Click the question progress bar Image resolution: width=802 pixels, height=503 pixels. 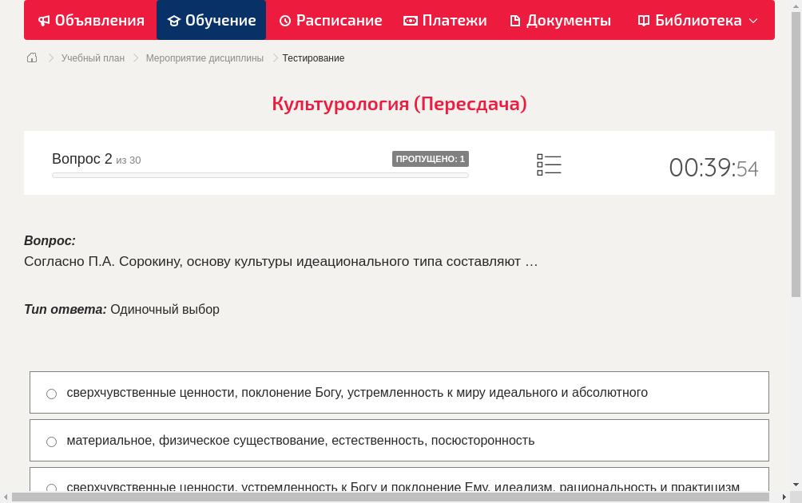[x=260, y=175]
